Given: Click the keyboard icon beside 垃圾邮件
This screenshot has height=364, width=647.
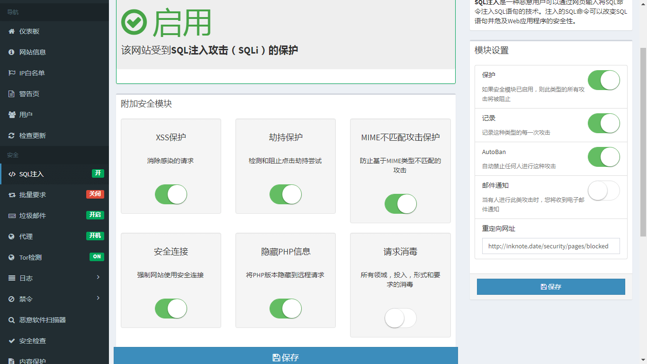Looking at the screenshot, I should click(x=12, y=216).
